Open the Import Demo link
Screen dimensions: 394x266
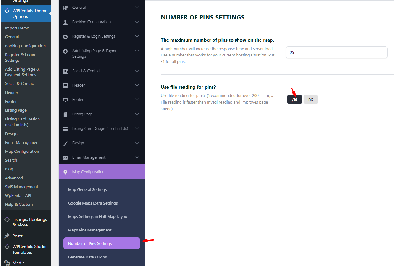point(17,28)
